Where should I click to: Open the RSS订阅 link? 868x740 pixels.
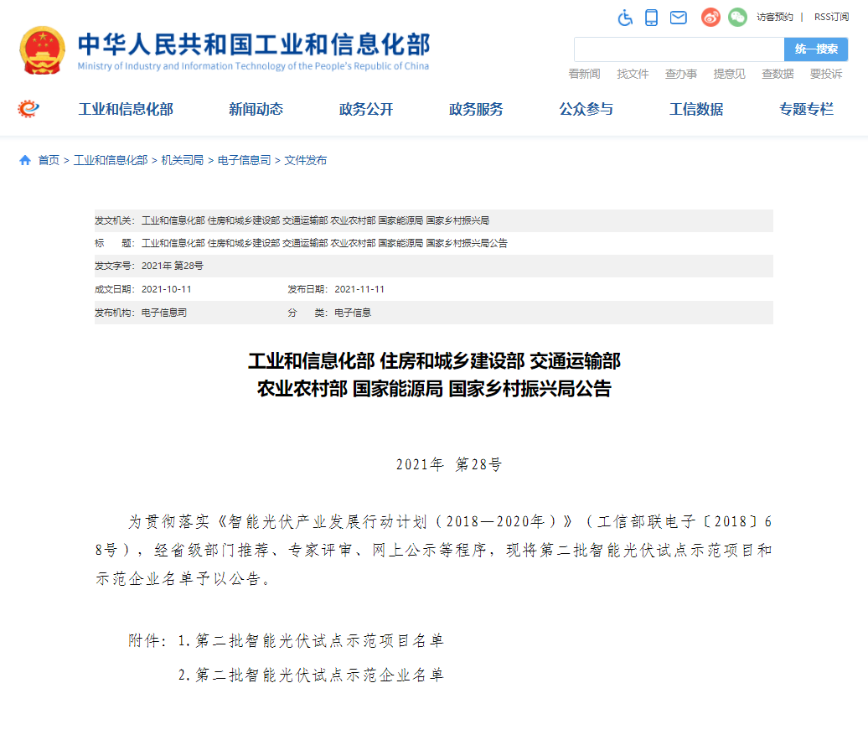tap(831, 17)
